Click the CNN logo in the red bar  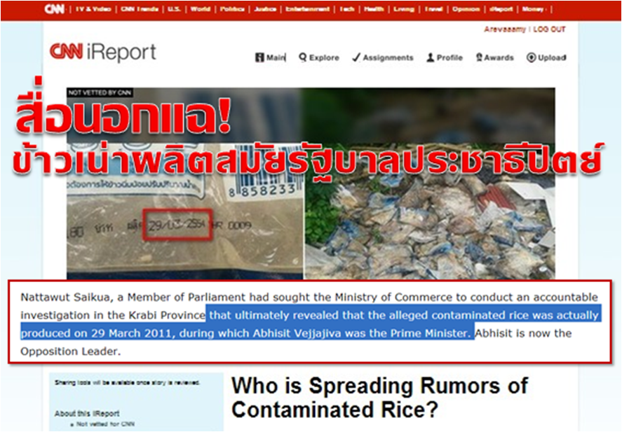pos(54,8)
